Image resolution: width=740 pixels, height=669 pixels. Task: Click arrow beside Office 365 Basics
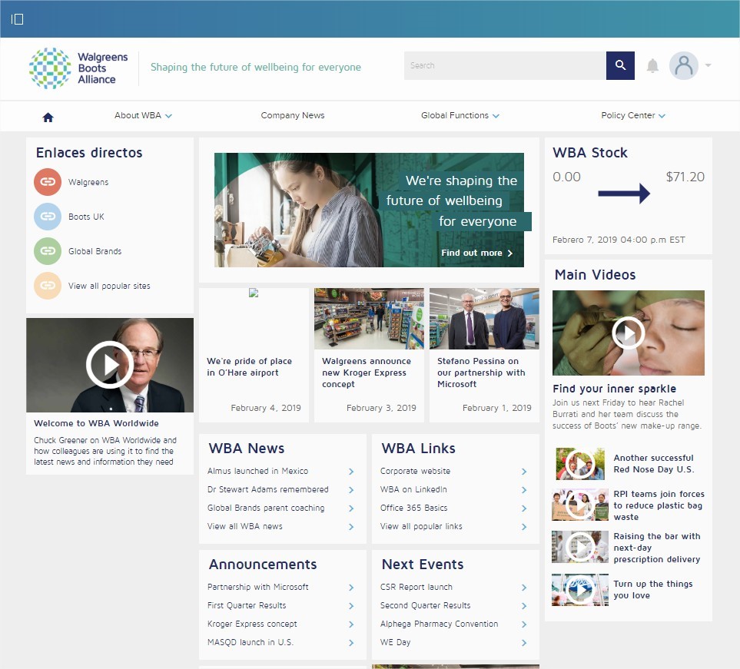click(x=524, y=508)
